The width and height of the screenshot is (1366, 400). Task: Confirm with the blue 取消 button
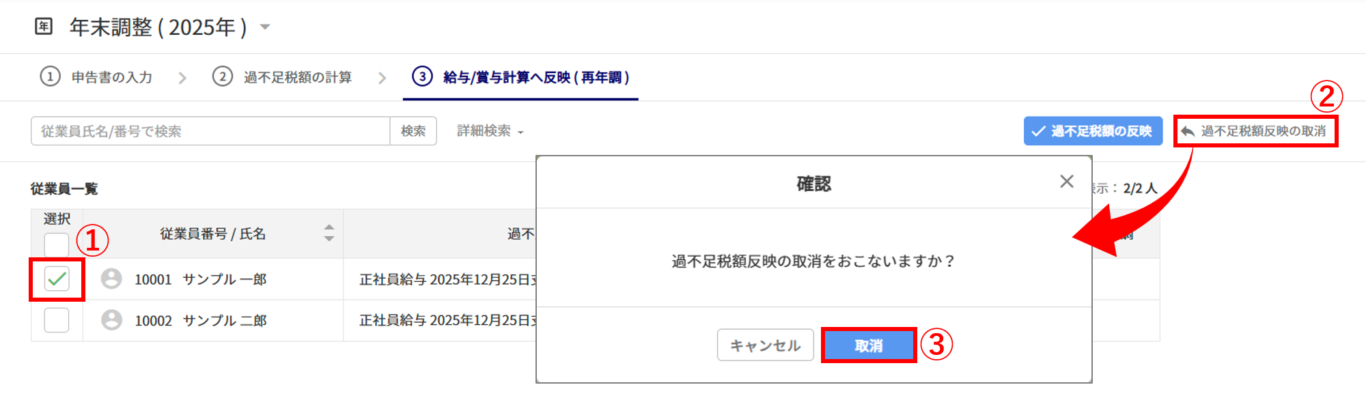(x=868, y=345)
